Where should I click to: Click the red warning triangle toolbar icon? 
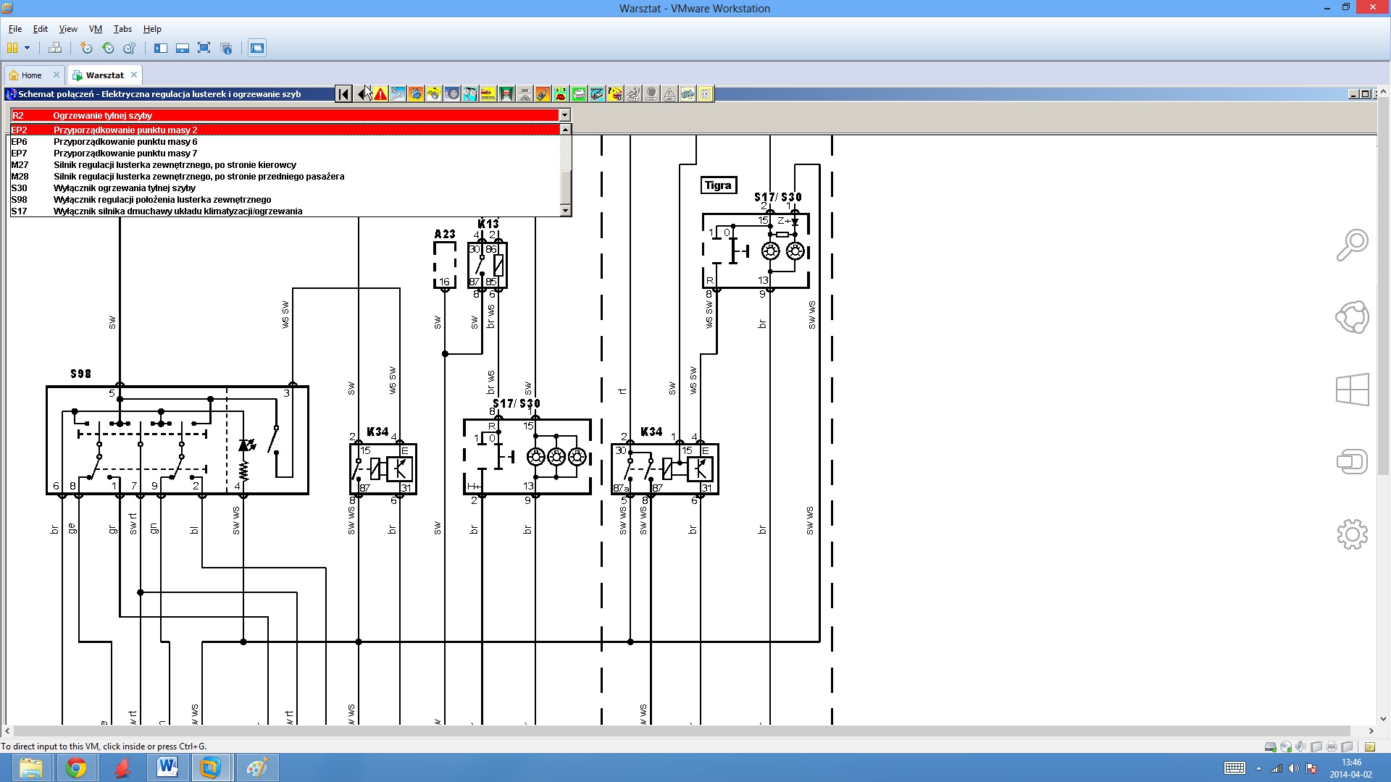pyautogui.click(x=380, y=93)
